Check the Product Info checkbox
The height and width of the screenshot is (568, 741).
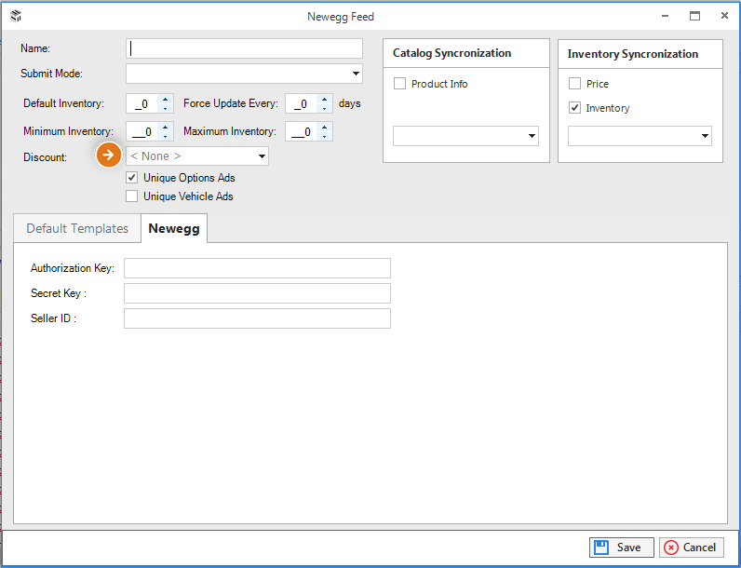tap(399, 84)
